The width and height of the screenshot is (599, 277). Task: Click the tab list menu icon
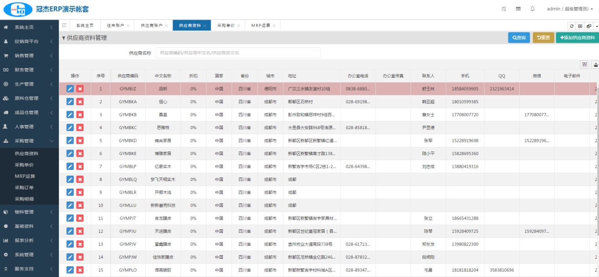tap(64, 25)
